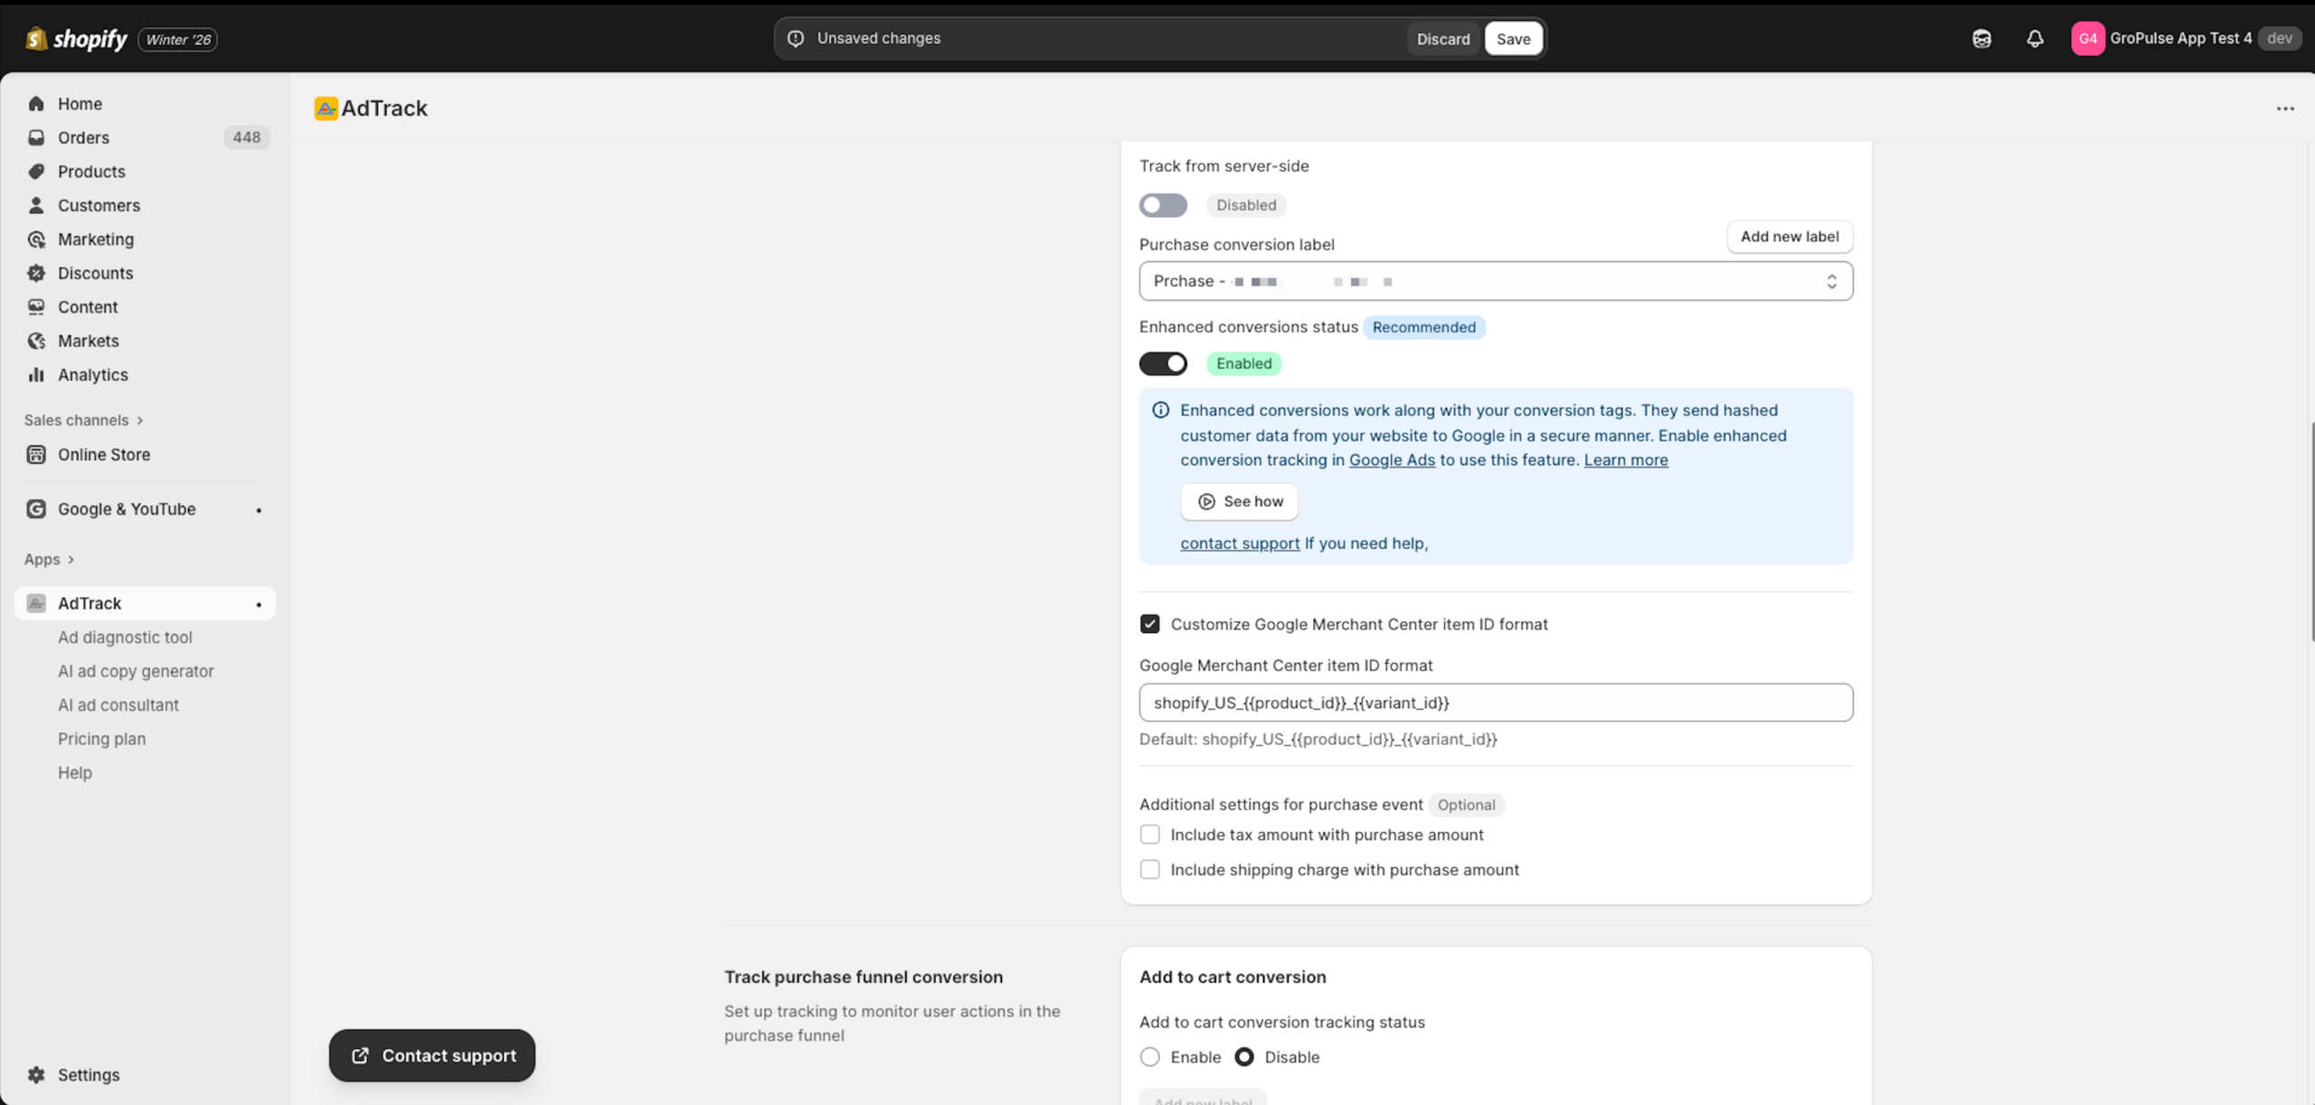The height and width of the screenshot is (1105, 2315).
Task: Click the Discounts icon in sidebar
Action: 36,273
